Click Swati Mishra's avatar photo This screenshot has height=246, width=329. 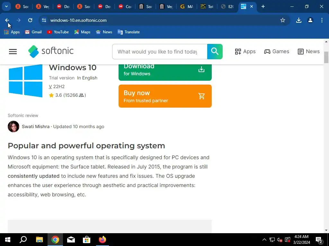pos(13,127)
